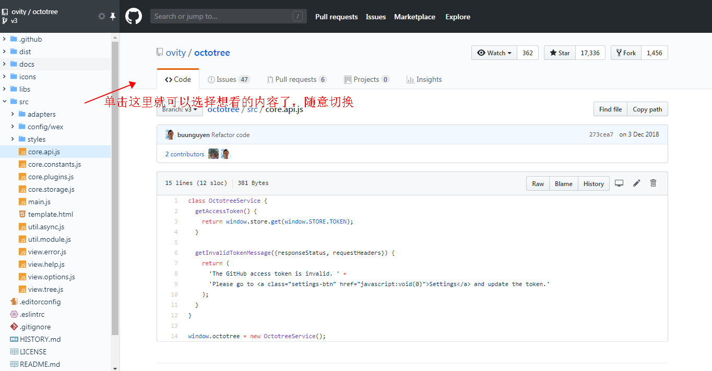View the 17,336 stargazers count
The image size is (712, 371).
pyautogui.click(x=590, y=53)
